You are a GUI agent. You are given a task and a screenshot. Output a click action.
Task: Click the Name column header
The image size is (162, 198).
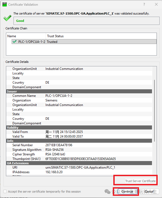click(26, 36)
